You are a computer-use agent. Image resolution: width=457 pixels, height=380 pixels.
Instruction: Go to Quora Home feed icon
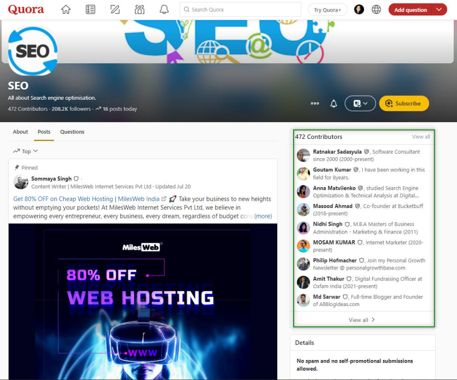(x=66, y=9)
